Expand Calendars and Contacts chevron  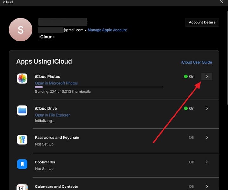[x=206, y=187]
